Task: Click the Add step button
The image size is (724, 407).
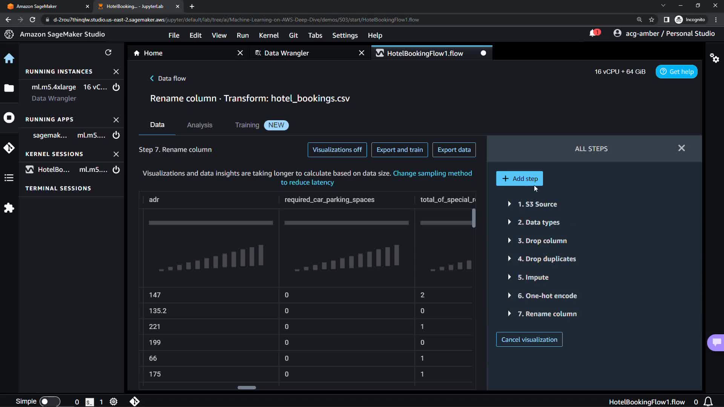Action: point(519,179)
